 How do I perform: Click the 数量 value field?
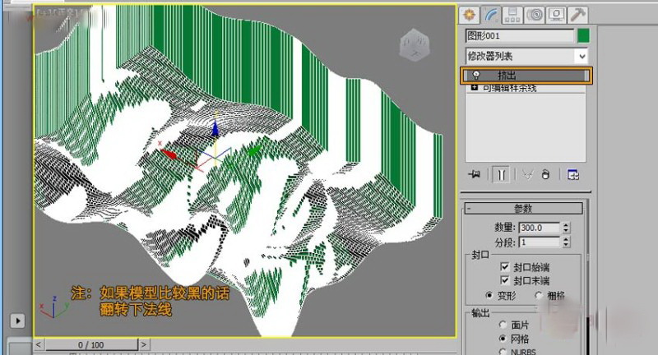tap(539, 227)
